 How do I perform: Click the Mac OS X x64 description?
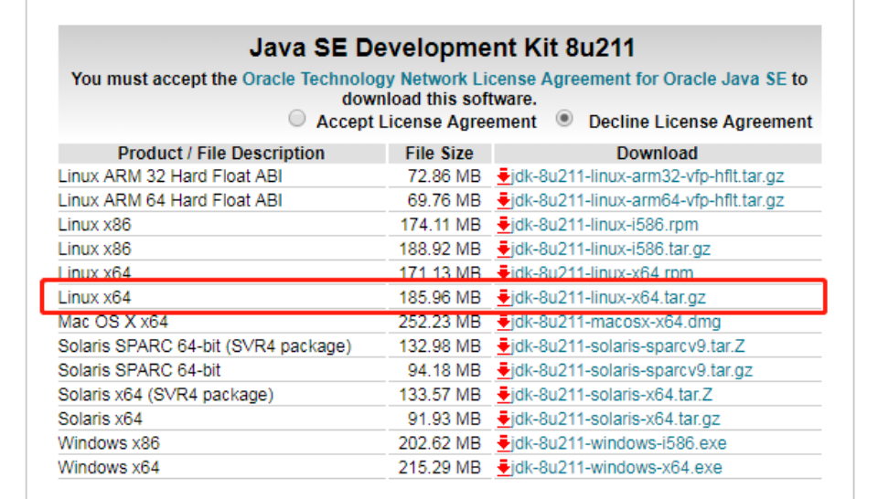pyautogui.click(x=113, y=323)
